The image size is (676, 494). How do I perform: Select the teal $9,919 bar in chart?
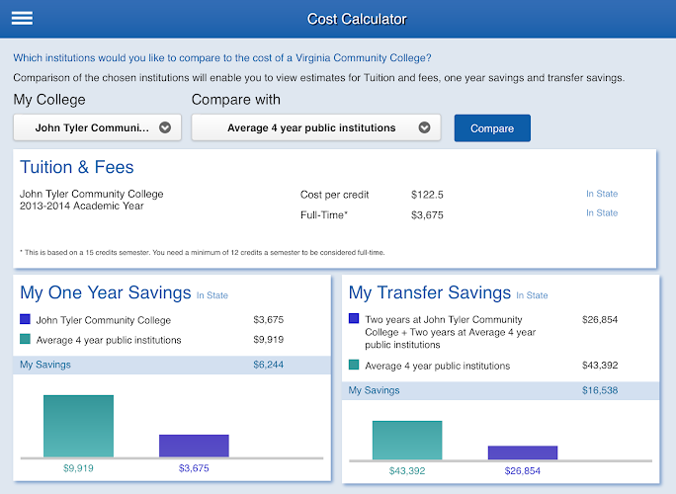(x=78, y=426)
